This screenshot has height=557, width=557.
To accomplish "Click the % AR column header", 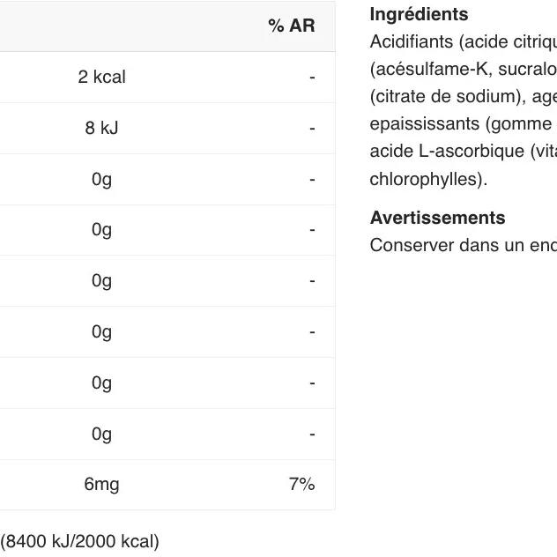I will [291, 26].
